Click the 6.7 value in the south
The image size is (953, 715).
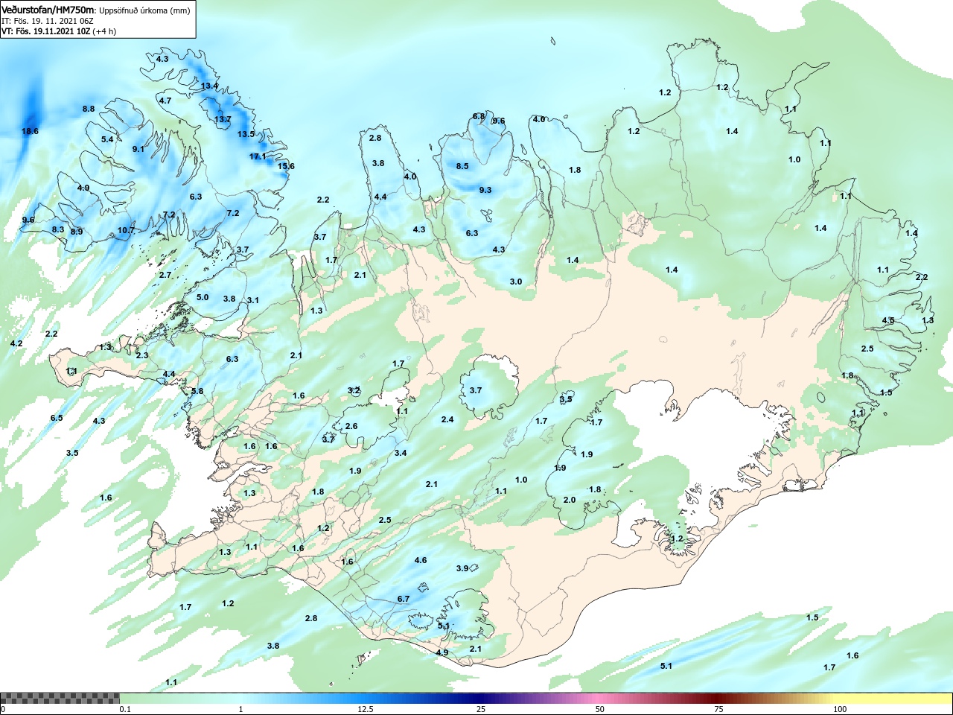tap(404, 599)
